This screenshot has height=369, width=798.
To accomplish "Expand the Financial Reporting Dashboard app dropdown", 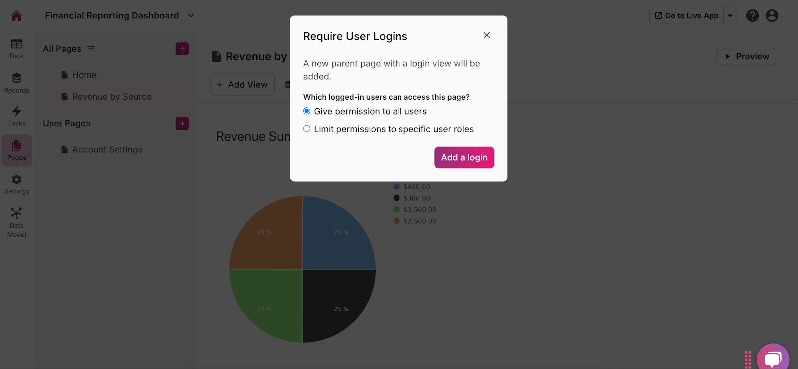I will point(191,16).
